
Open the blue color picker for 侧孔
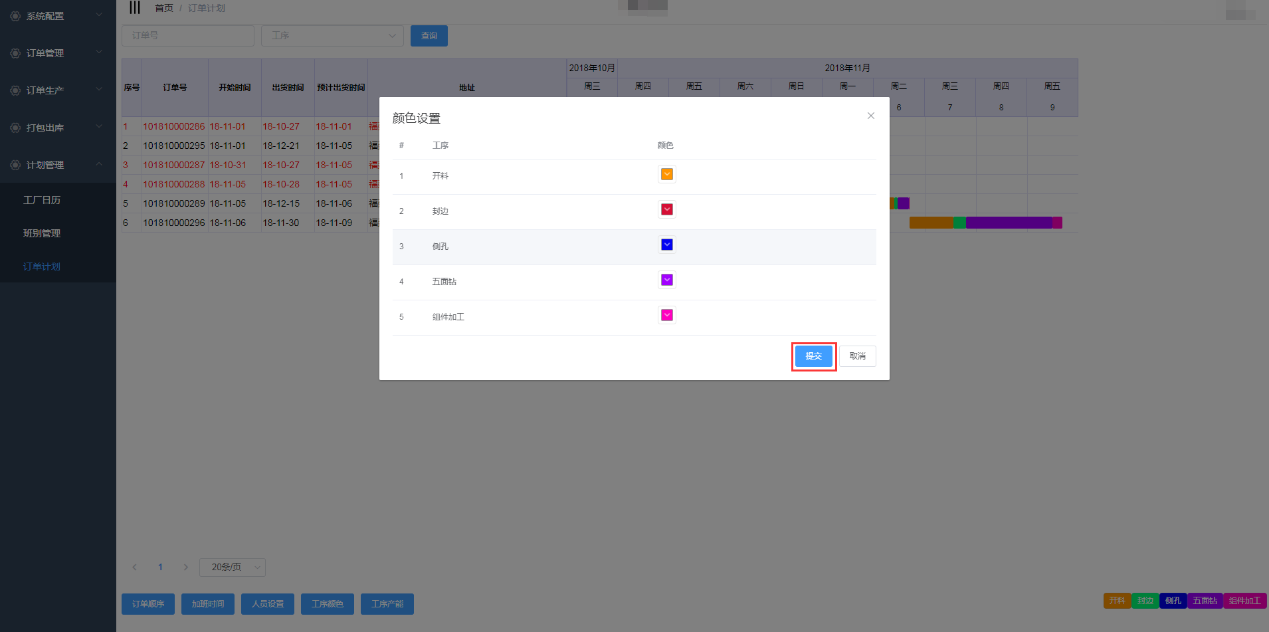click(666, 245)
